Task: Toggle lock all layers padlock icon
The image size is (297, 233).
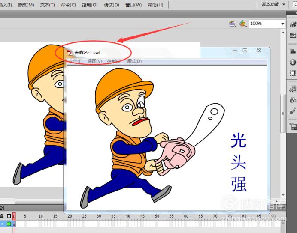Action: [2, 216]
